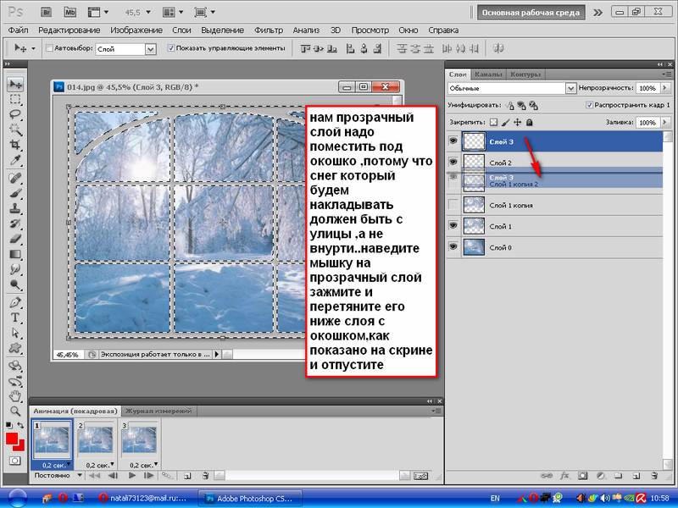Switch to the Журнал измерений tab
Screen dimensions: 678x508
[x=158, y=411]
